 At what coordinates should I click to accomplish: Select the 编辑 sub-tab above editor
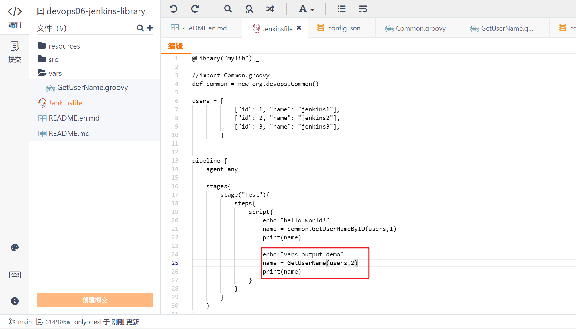click(175, 46)
